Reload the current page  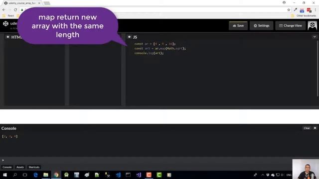[15, 10]
